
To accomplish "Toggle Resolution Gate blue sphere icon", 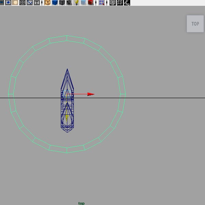I will pos(8,2).
